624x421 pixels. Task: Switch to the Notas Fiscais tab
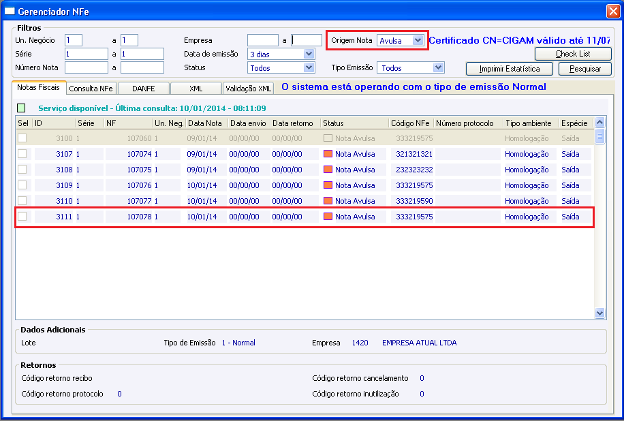[x=39, y=87]
